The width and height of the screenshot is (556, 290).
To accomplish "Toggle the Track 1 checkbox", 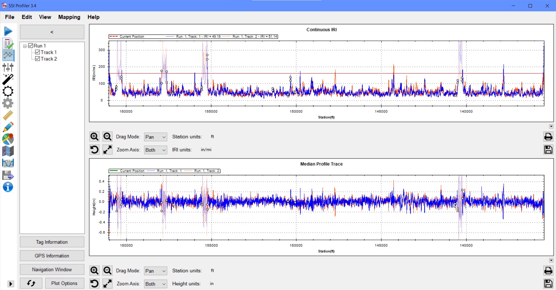I will coord(37,52).
